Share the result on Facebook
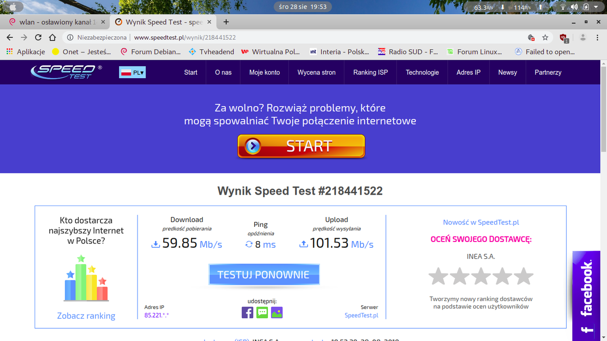The image size is (607, 341). point(248,313)
